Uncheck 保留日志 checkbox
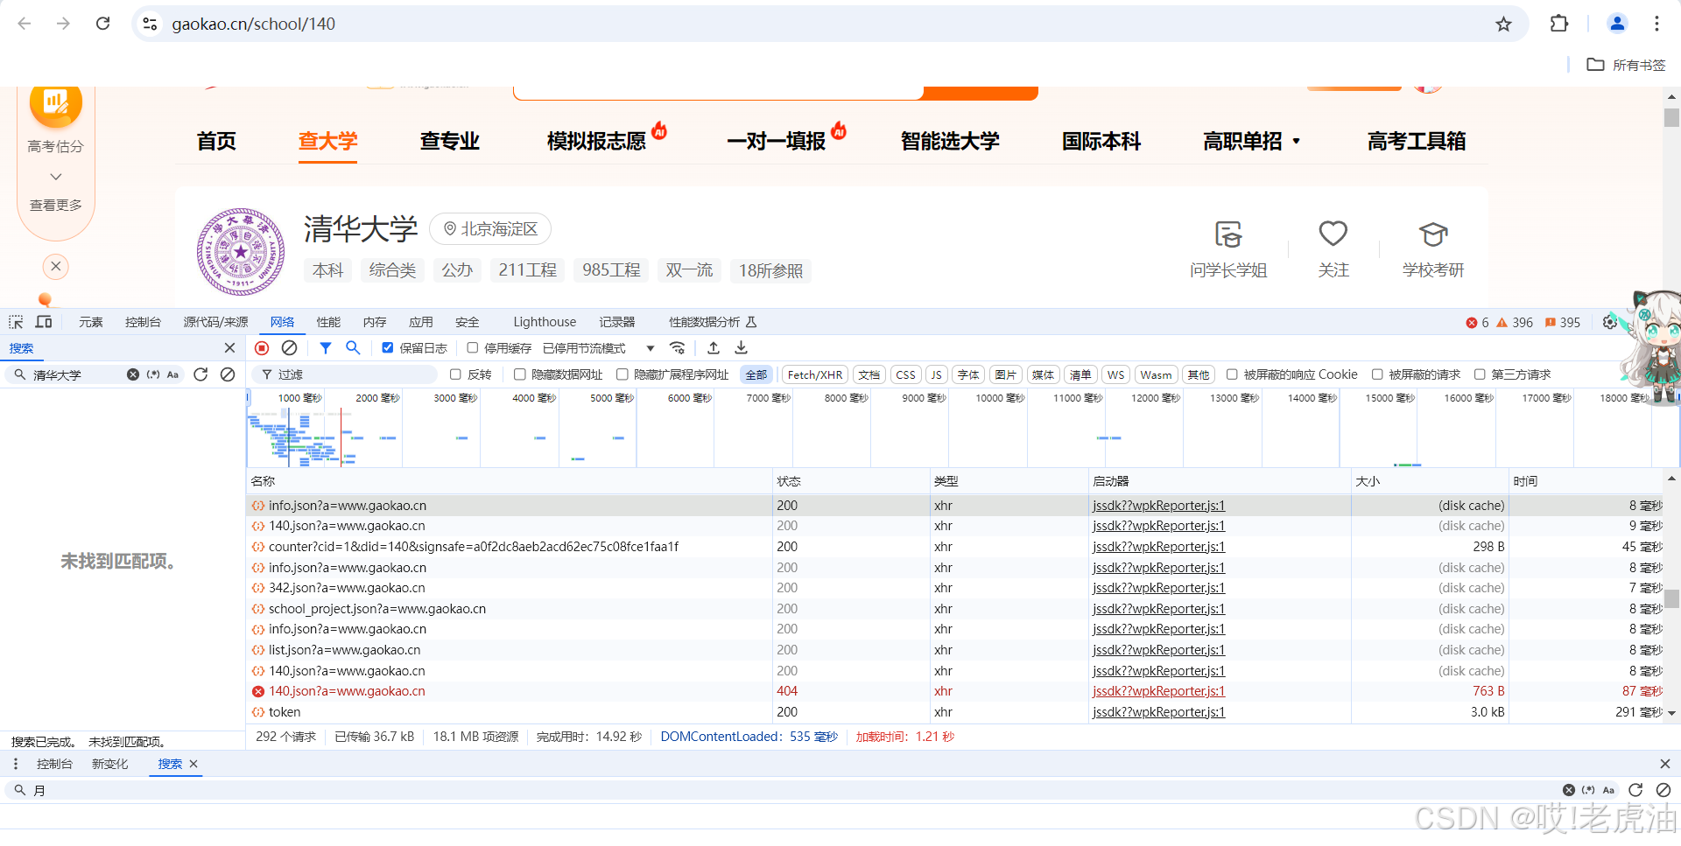This screenshot has height=846, width=1681. click(388, 348)
